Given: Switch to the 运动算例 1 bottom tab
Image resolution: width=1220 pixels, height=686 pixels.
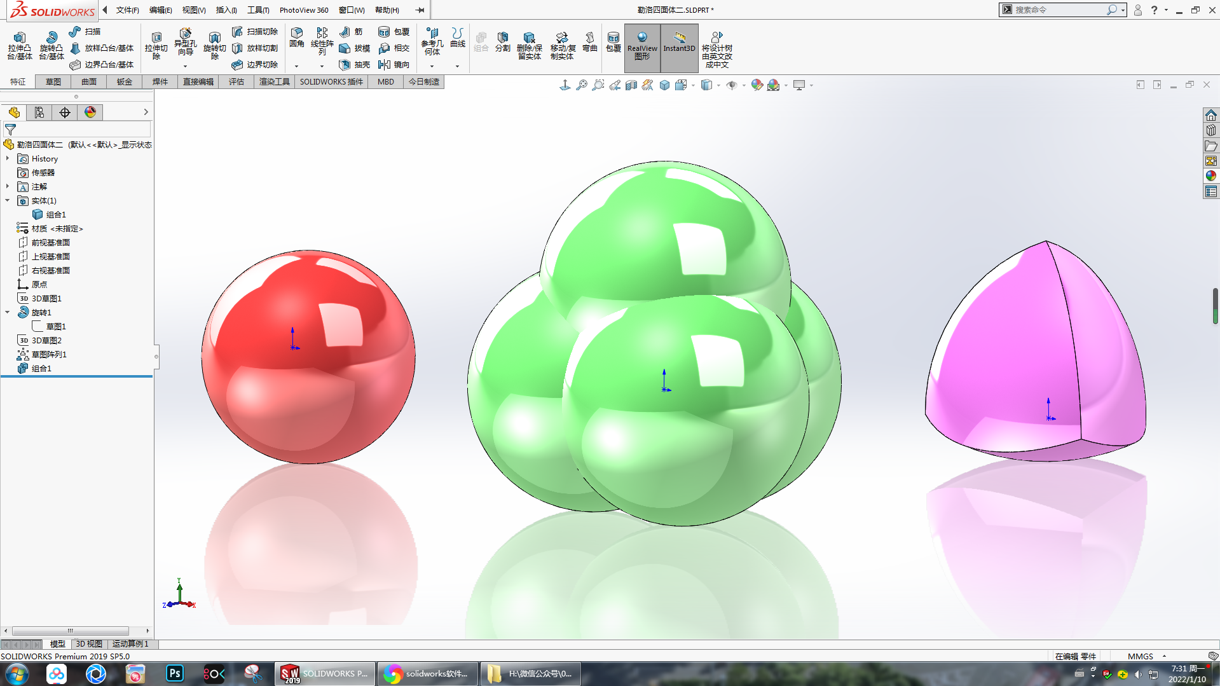Looking at the screenshot, I should click(x=130, y=644).
